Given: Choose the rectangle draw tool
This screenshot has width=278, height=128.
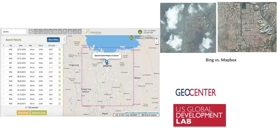Looking at the screenshot, I should pos(36,32).
